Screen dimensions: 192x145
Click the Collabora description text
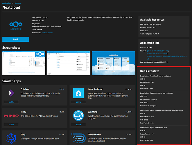41,95
